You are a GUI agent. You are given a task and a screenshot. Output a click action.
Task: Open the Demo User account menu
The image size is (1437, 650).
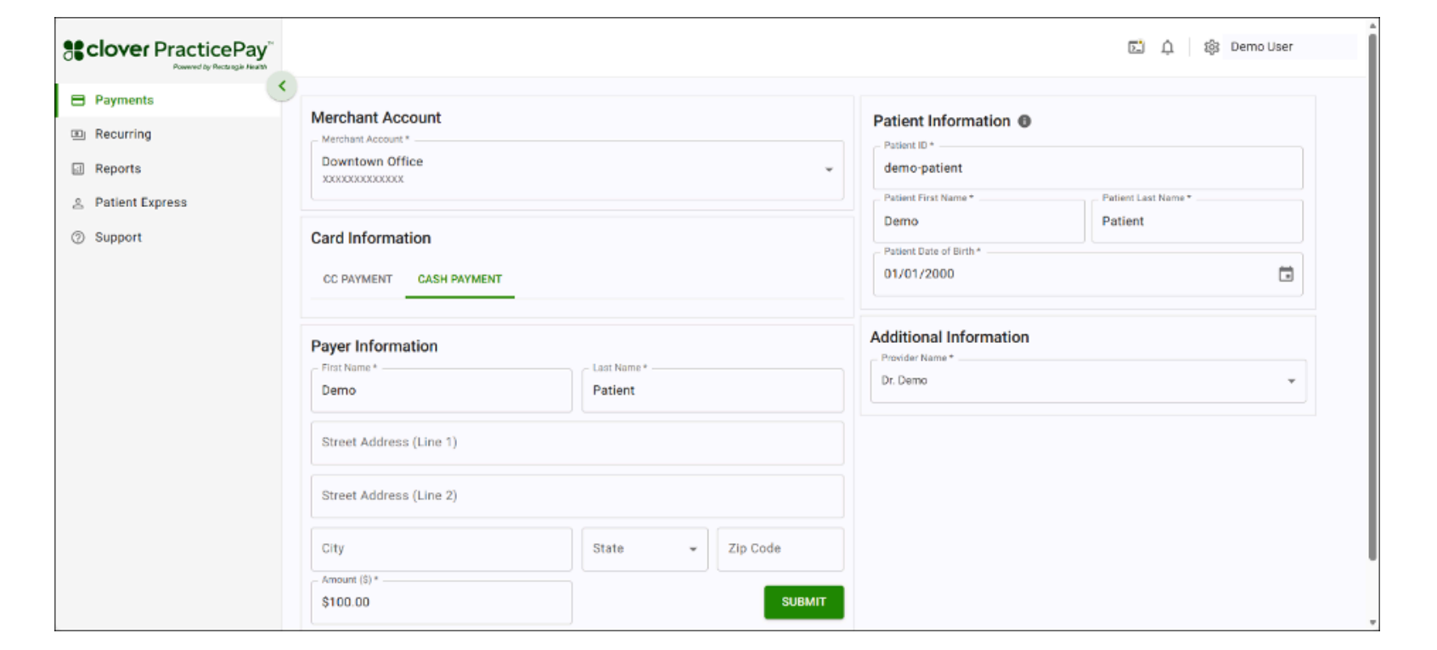(x=1261, y=48)
